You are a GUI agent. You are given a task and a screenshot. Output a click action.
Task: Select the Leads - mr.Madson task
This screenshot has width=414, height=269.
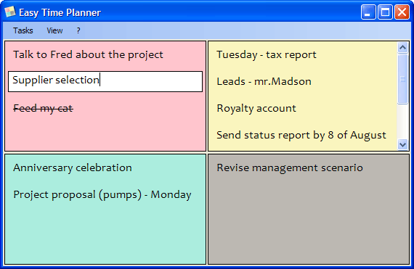point(264,81)
